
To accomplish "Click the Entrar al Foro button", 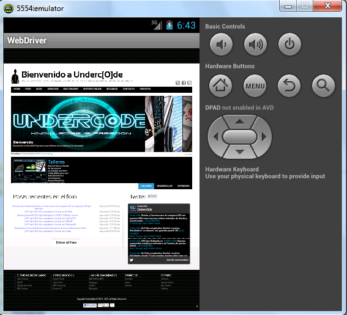I will (66, 242).
